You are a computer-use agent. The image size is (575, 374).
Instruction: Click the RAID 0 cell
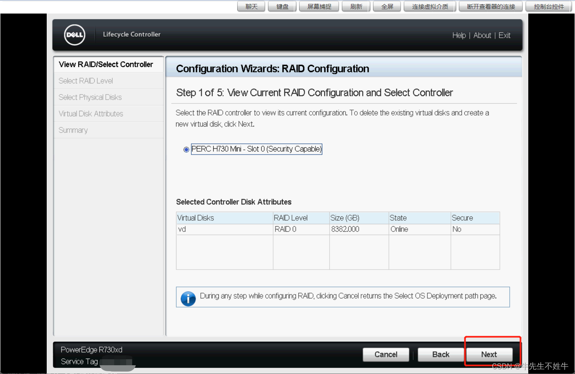click(x=301, y=229)
